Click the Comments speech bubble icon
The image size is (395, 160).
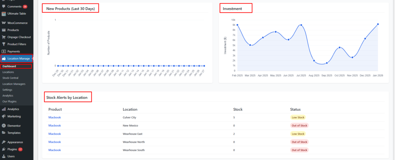coord(3,7)
